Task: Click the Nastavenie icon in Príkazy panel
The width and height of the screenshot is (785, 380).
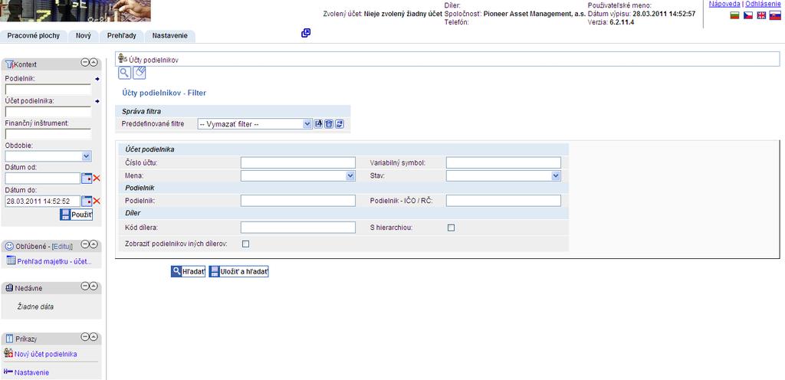Action: click(8, 372)
